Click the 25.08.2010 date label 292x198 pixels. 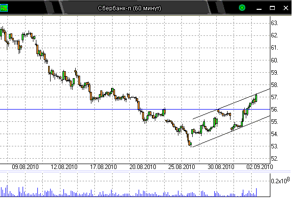coord(181,167)
